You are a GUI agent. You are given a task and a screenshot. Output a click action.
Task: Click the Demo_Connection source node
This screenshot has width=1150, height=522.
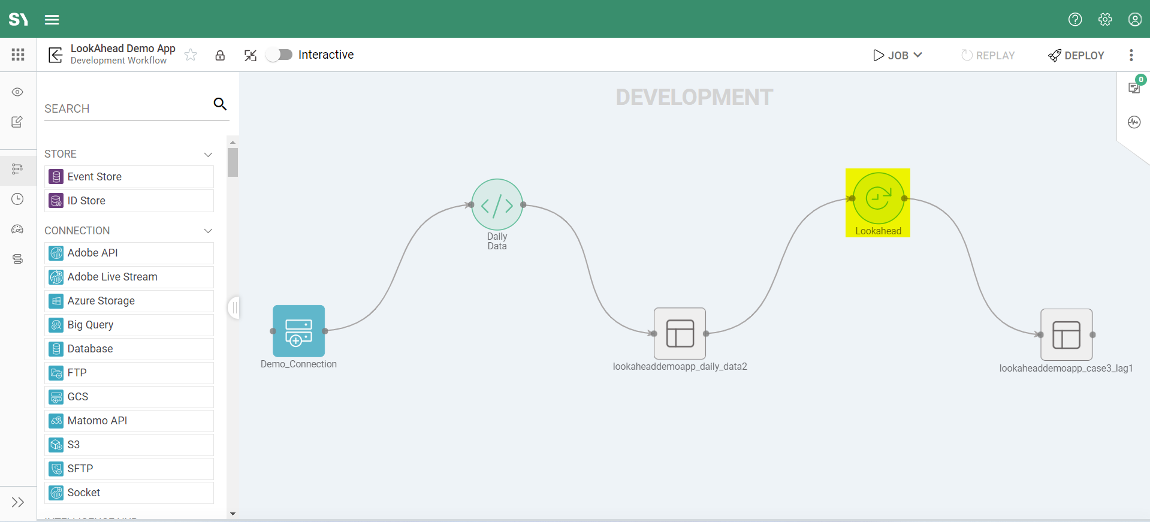tap(298, 331)
